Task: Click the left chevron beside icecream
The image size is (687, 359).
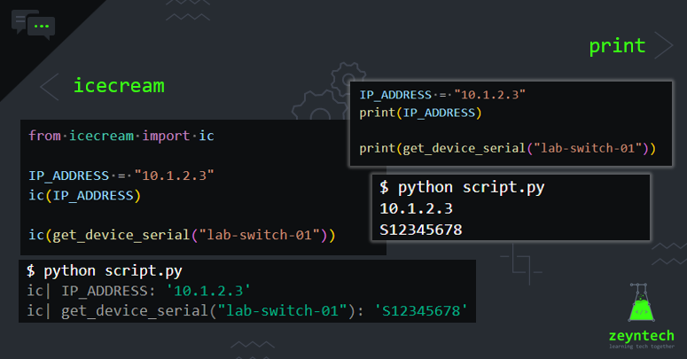Action: [50, 87]
